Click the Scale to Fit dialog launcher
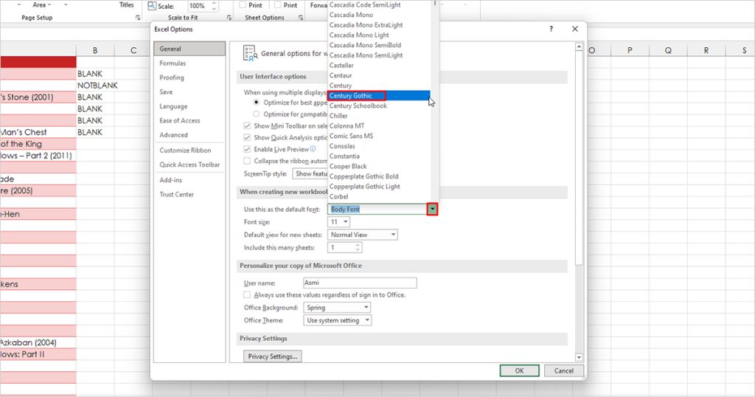The image size is (755, 397). pyautogui.click(x=229, y=18)
